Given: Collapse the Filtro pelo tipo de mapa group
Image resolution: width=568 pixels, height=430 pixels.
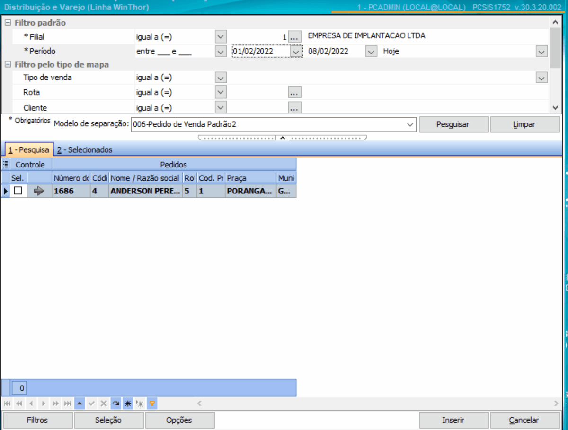Looking at the screenshot, I should [8, 65].
